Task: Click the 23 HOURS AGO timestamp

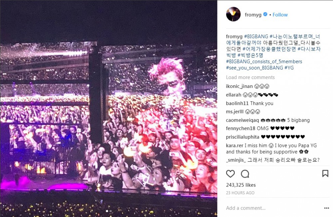Action: click(240, 193)
